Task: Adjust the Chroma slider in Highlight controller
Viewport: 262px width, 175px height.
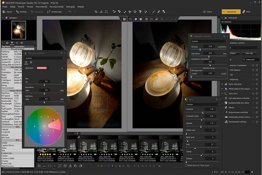Action: pos(200,50)
